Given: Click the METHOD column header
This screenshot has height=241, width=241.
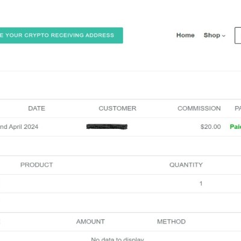Looking at the screenshot, I should click(171, 222).
